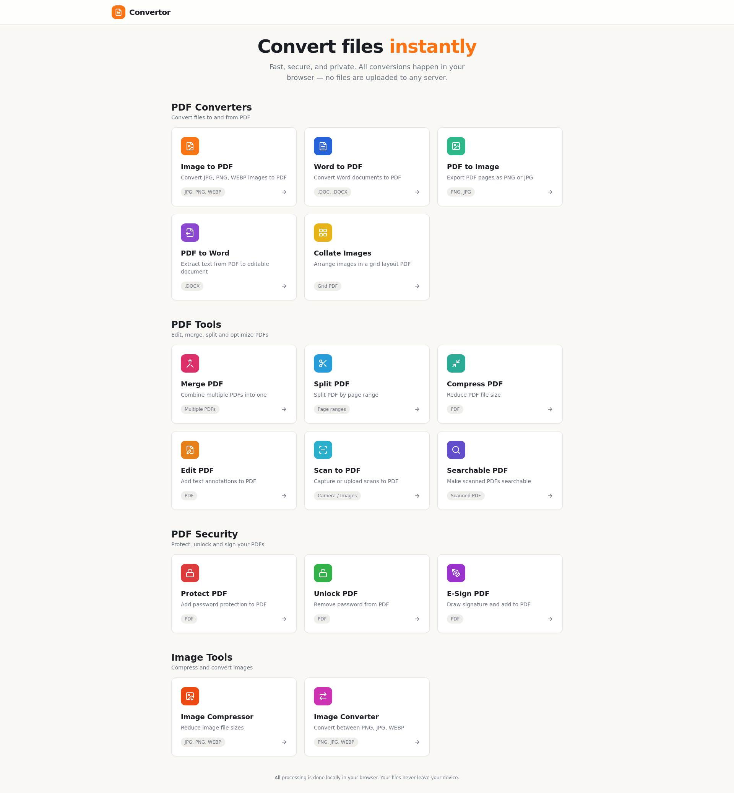This screenshot has height=793, width=734.
Task: Click the green PDF to Image icon
Action: (x=456, y=146)
